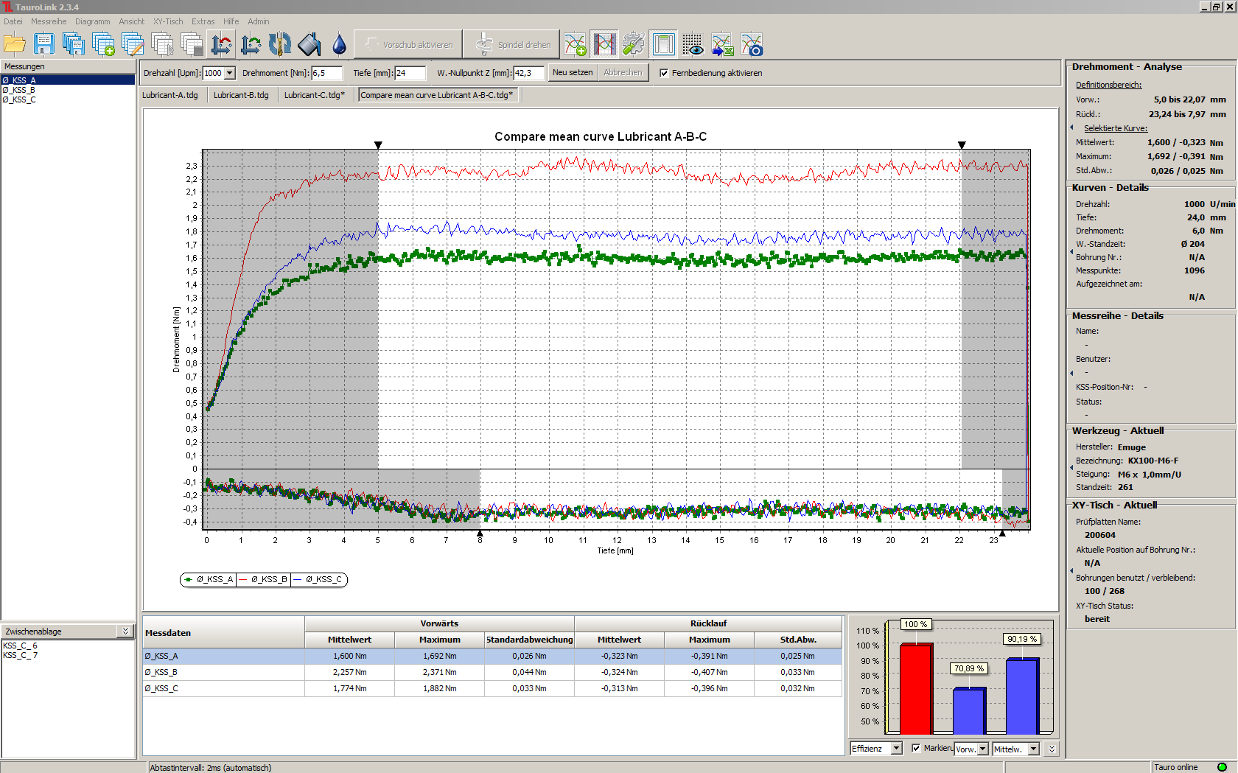Switch to the Lubricant-A.tdg tab

(x=170, y=95)
